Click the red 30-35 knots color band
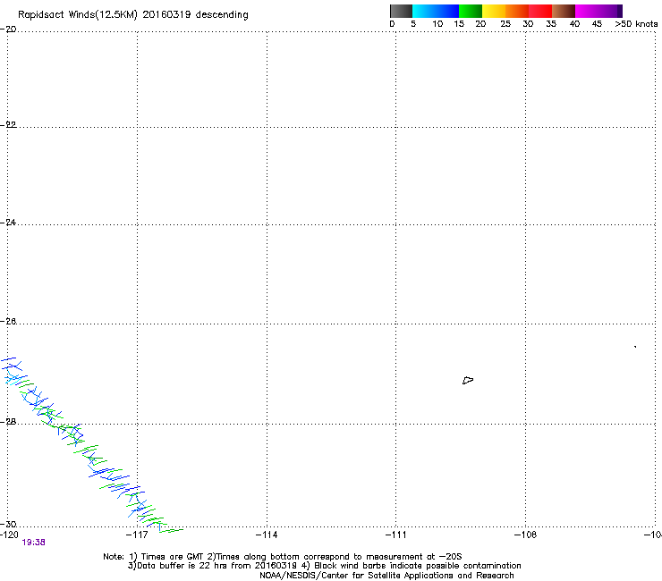 (540, 11)
